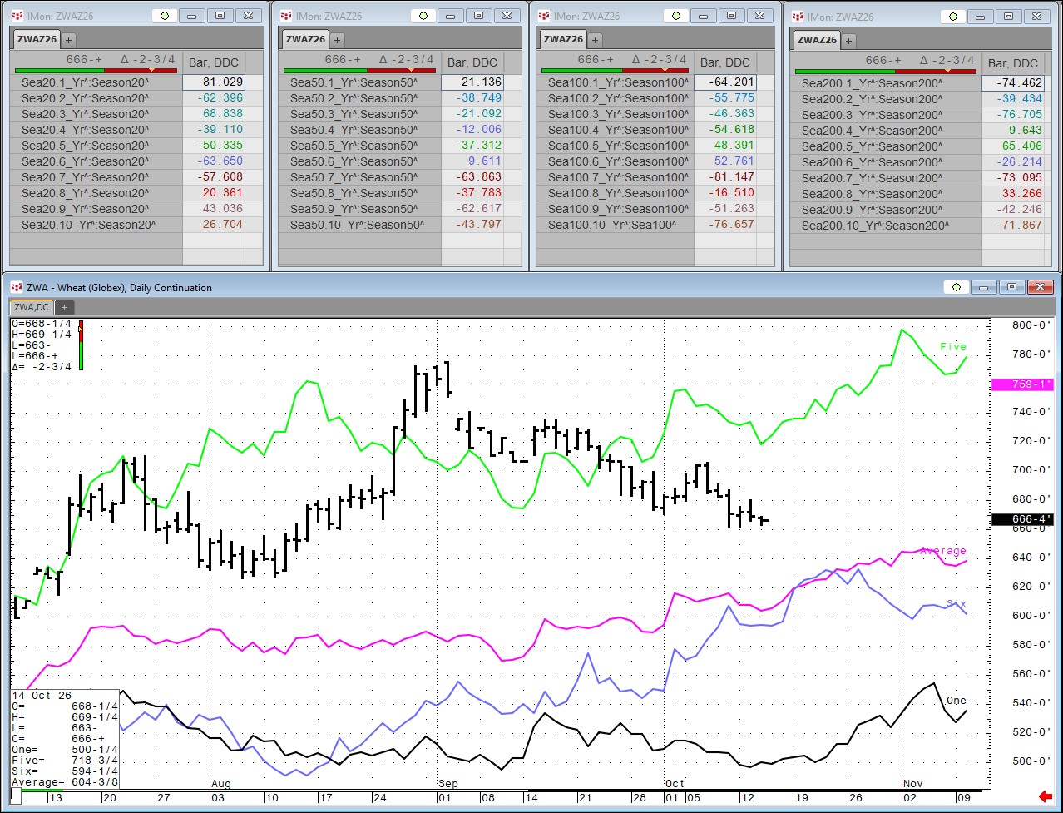This screenshot has width=1063, height=813.
Task: Add a new tab in the Season20 IMon window
Action: [x=68, y=39]
